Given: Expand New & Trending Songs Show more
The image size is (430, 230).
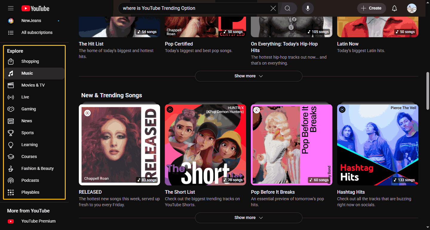Looking at the screenshot, I should click(x=248, y=218).
